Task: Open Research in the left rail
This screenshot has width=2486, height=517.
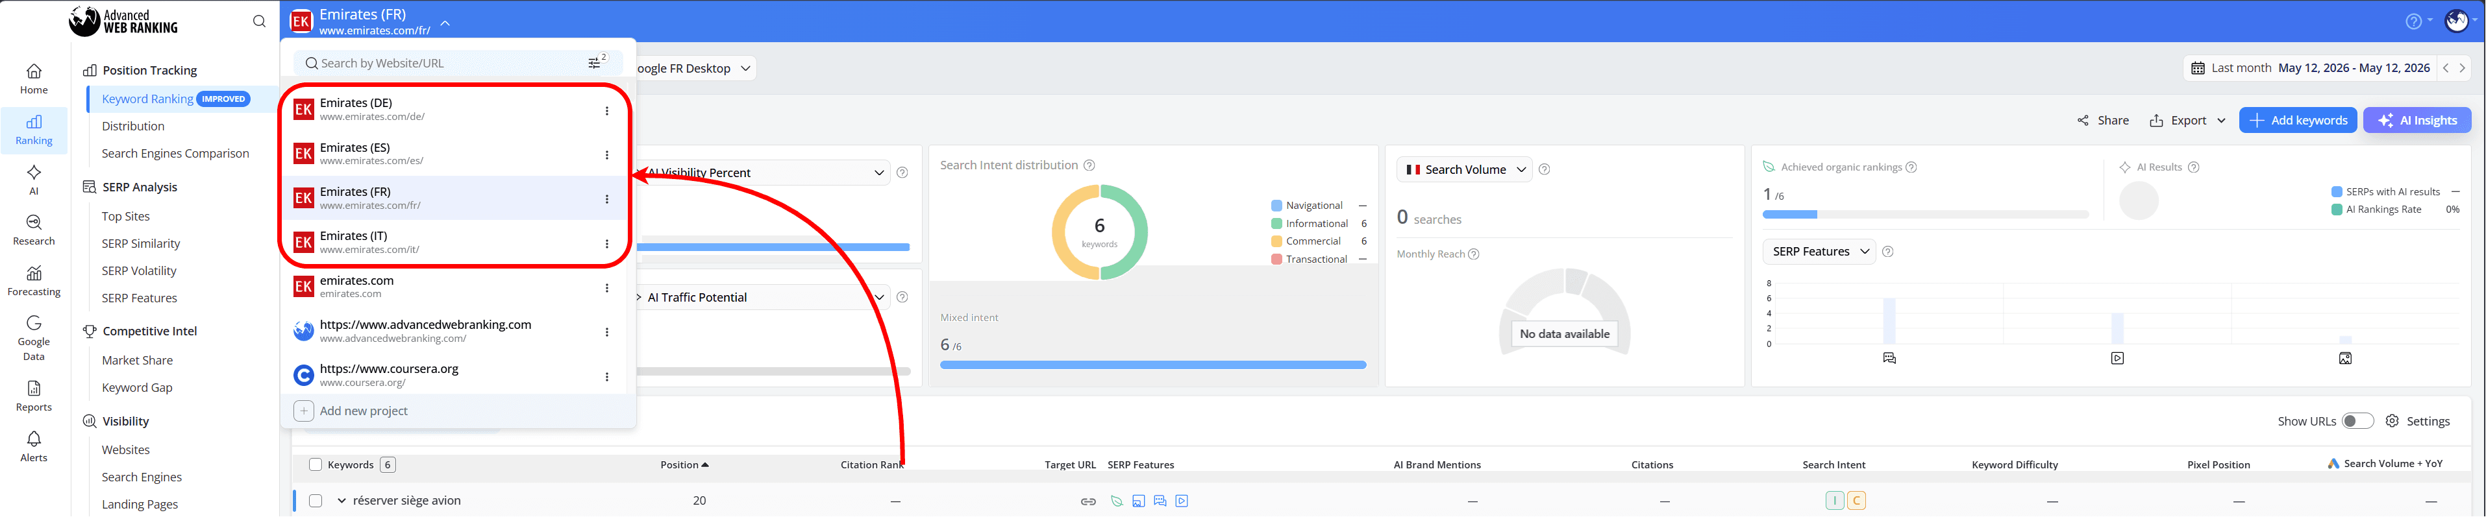Action: point(34,230)
